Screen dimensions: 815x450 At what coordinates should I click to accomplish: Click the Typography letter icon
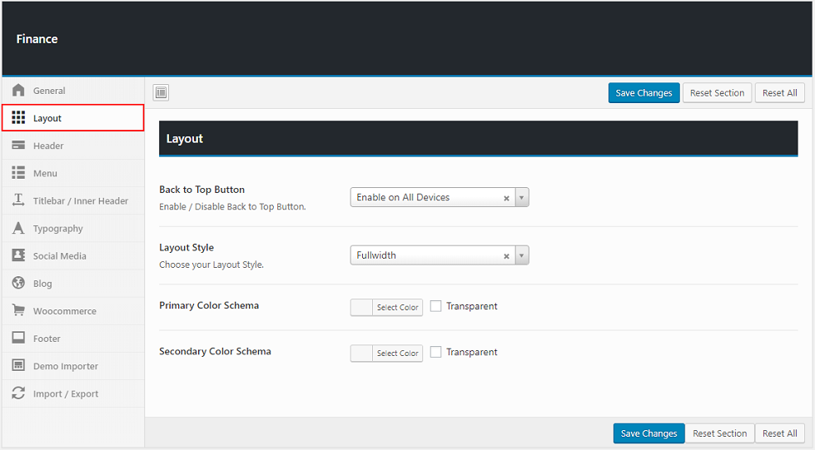pyautogui.click(x=18, y=228)
